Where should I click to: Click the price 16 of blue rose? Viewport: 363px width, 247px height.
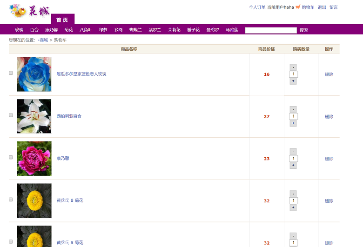point(267,74)
